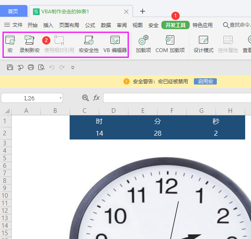Switch to the Start (开始) tab

33,25
